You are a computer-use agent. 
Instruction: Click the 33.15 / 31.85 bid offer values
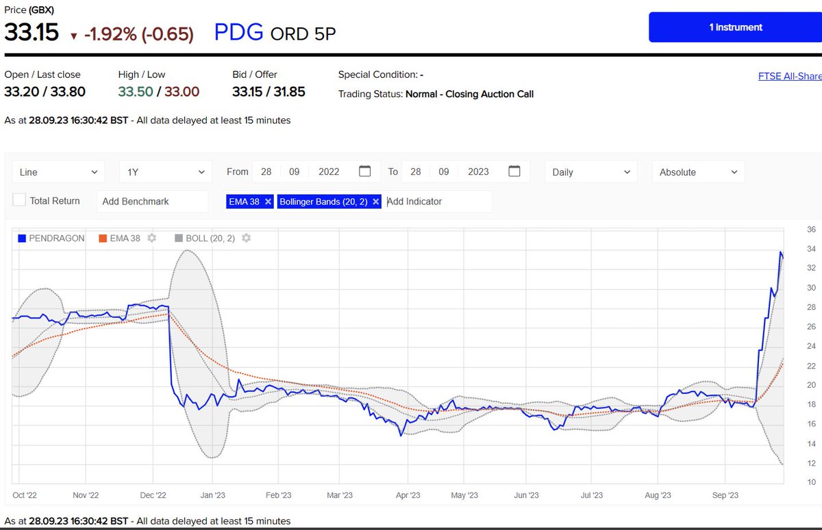(269, 92)
